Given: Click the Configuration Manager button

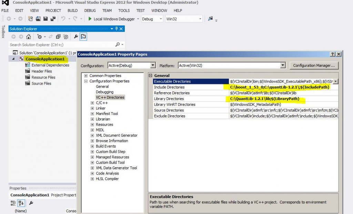Looking at the screenshot, I should (x=314, y=65).
